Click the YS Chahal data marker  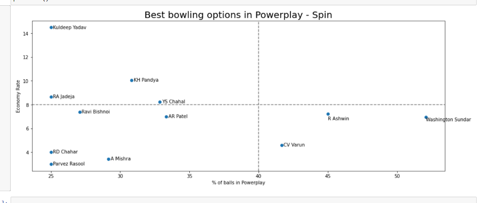(160, 102)
